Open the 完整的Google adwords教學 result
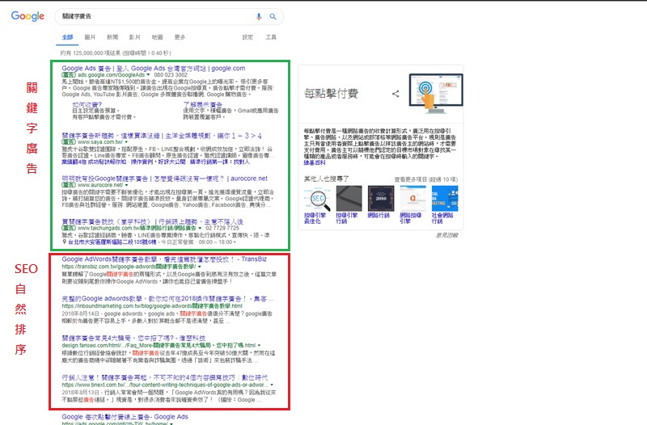647x425 pixels. 167,298
